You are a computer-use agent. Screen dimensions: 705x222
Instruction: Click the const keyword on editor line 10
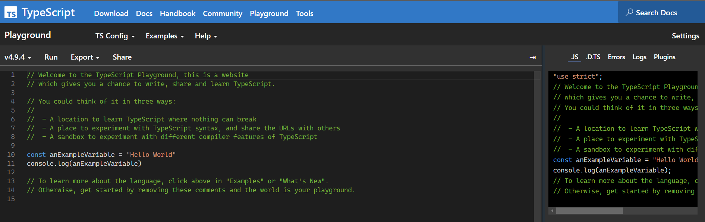pyautogui.click(x=36, y=155)
